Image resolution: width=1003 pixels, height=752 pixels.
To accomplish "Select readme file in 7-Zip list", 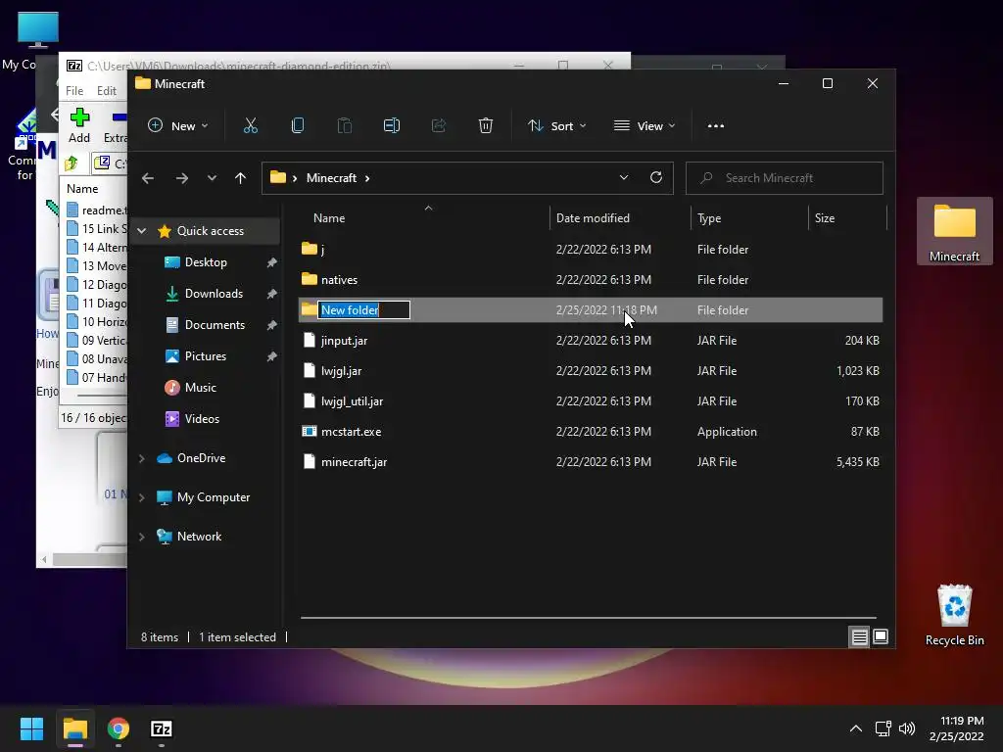I will click(x=97, y=210).
